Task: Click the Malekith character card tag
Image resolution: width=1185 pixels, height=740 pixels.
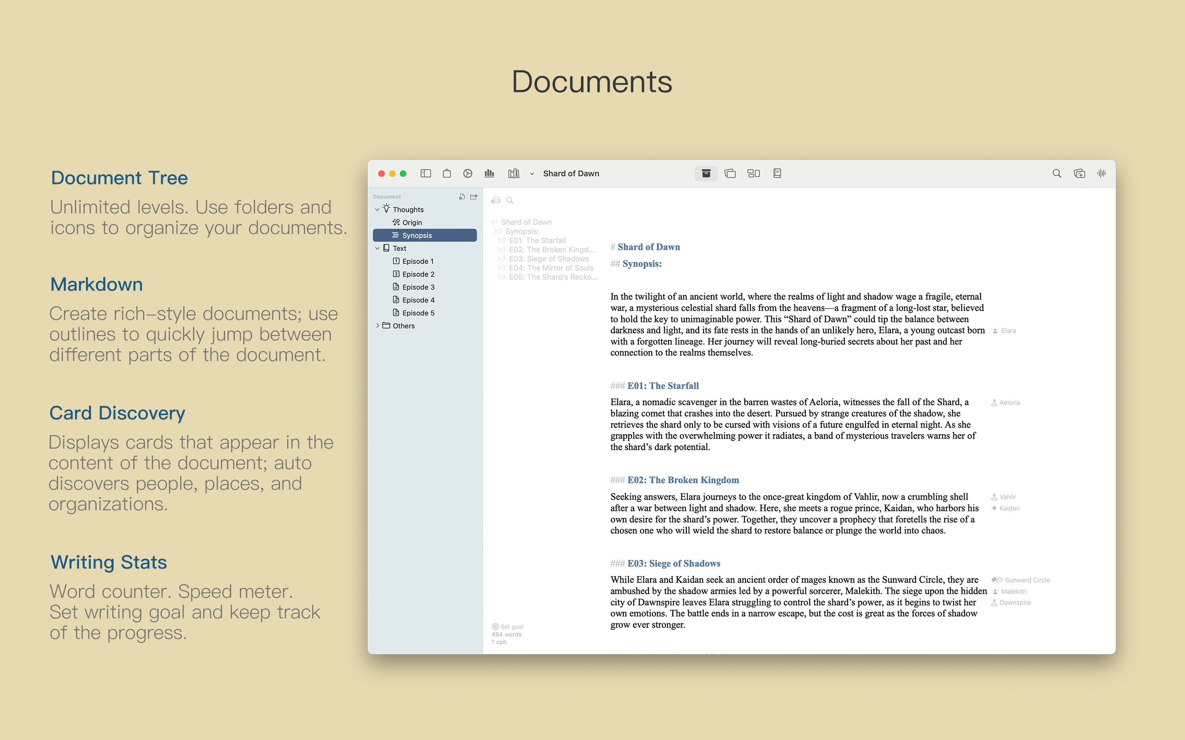Action: click(1009, 592)
